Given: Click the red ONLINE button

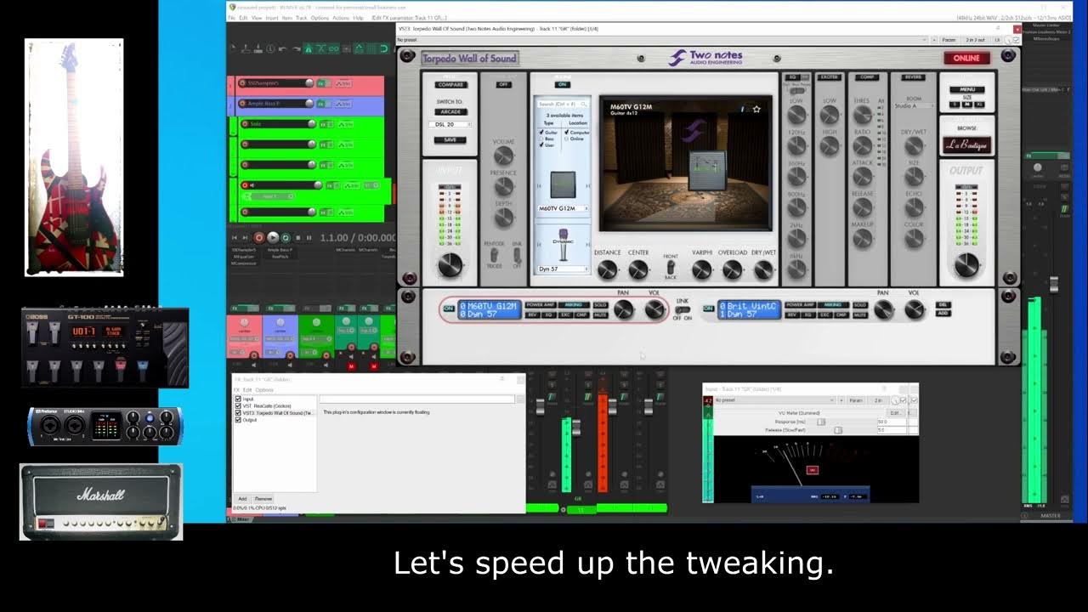Looking at the screenshot, I should point(966,59).
